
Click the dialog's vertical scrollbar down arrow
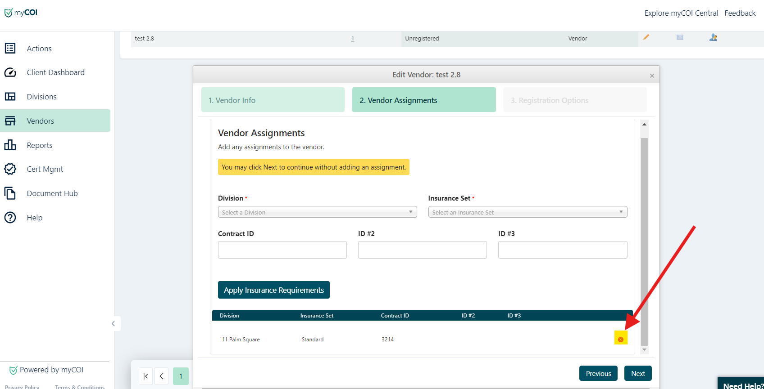coord(644,349)
